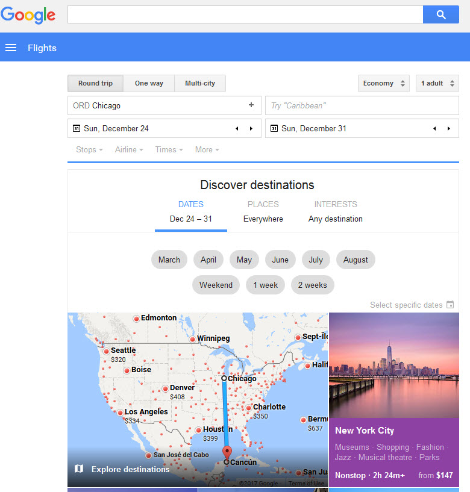
Task: Select the San José del Cabo marker
Action: tap(149, 455)
